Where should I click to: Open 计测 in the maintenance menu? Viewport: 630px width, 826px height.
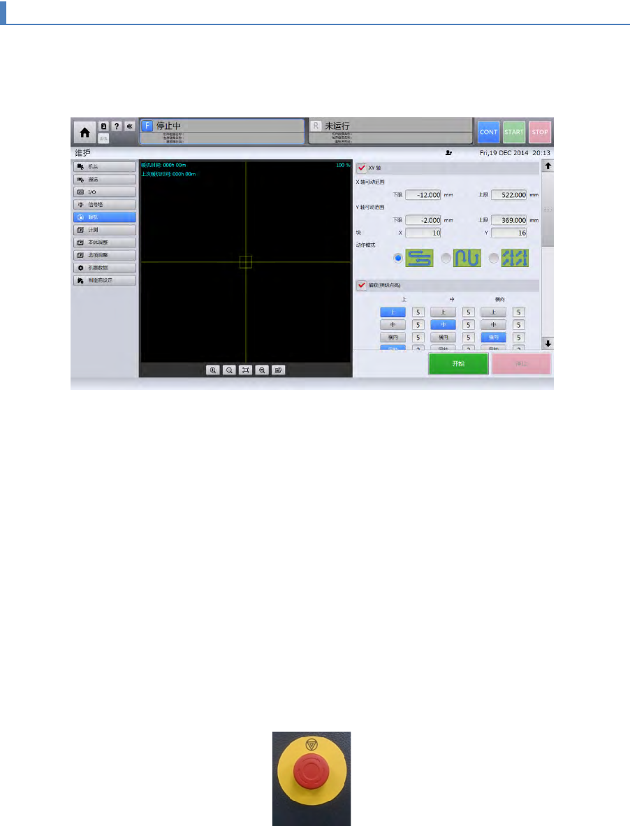click(x=105, y=230)
